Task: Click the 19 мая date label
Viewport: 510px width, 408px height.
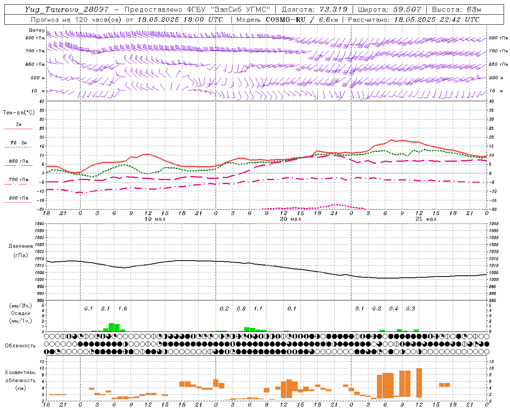Action: (155, 219)
